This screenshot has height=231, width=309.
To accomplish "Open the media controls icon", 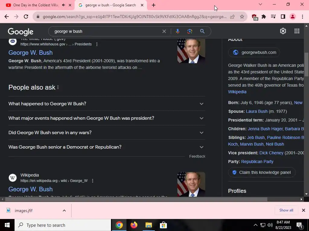I will pyautogui.click(x=273, y=17).
